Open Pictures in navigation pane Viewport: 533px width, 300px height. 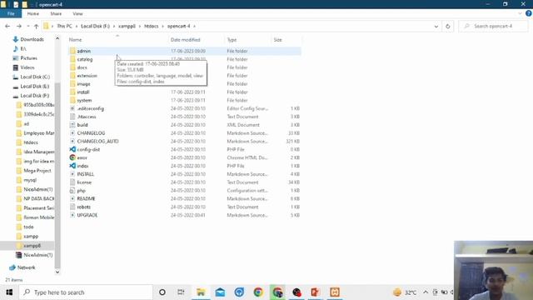[29, 58]
